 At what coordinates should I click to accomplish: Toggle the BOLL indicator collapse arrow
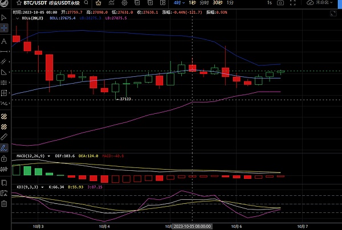pyautogui.click(x=17, y=18)
